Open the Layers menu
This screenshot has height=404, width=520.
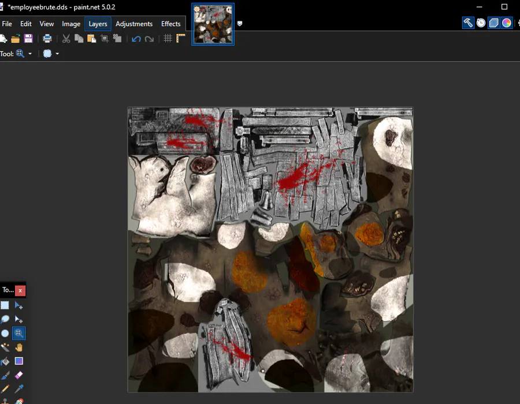[98, 24]
